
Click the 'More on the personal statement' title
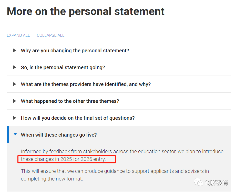point(86,11)
